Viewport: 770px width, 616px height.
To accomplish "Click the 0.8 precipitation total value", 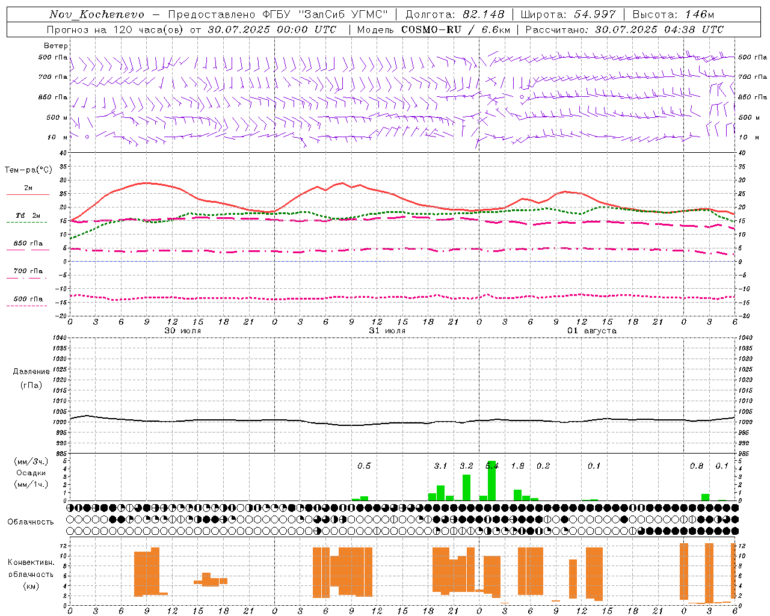I will click(x=697, y=466).
